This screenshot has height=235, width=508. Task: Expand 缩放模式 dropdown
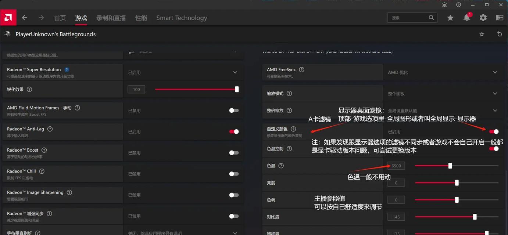[495, 94]
